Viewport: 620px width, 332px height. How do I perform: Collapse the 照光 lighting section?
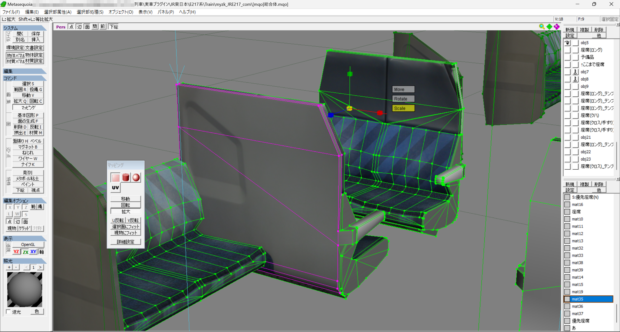point(25,261)
